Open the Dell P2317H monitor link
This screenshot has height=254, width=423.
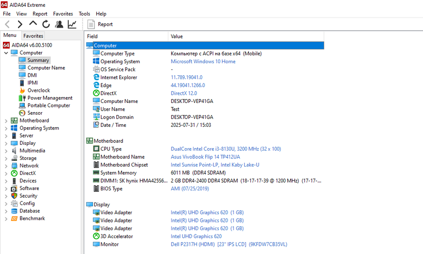(x=229, y=244)
